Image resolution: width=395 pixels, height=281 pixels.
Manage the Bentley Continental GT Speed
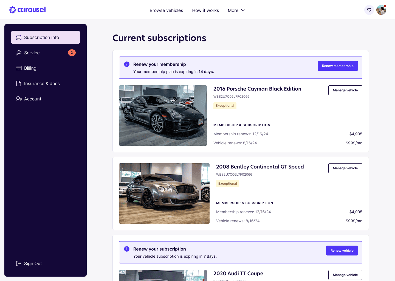pyautogui.click(x=345, y=168)
